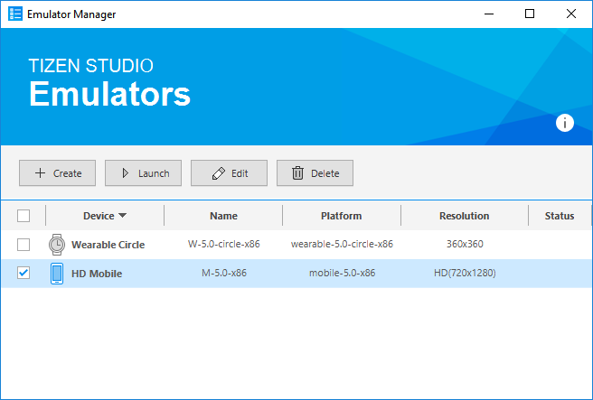The height and width of the screenshot is (400, 593).
Task: Click the Resolution column header
Action: point(464,216)
